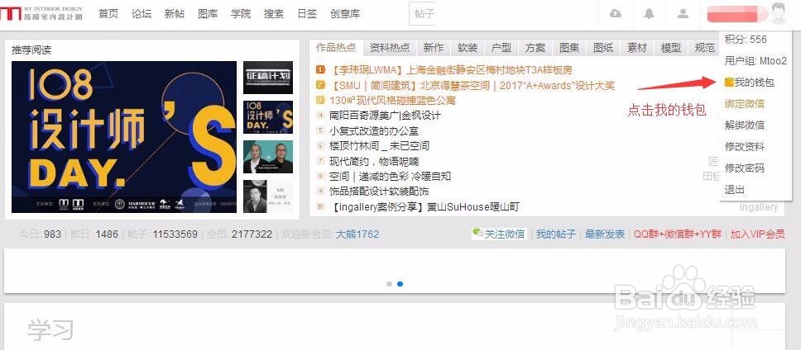
Task: Open the cloud download icon in header
Action: 616,14
